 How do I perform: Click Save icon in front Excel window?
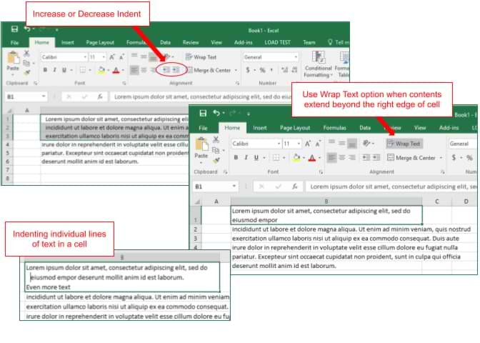[x=203, y=113]
